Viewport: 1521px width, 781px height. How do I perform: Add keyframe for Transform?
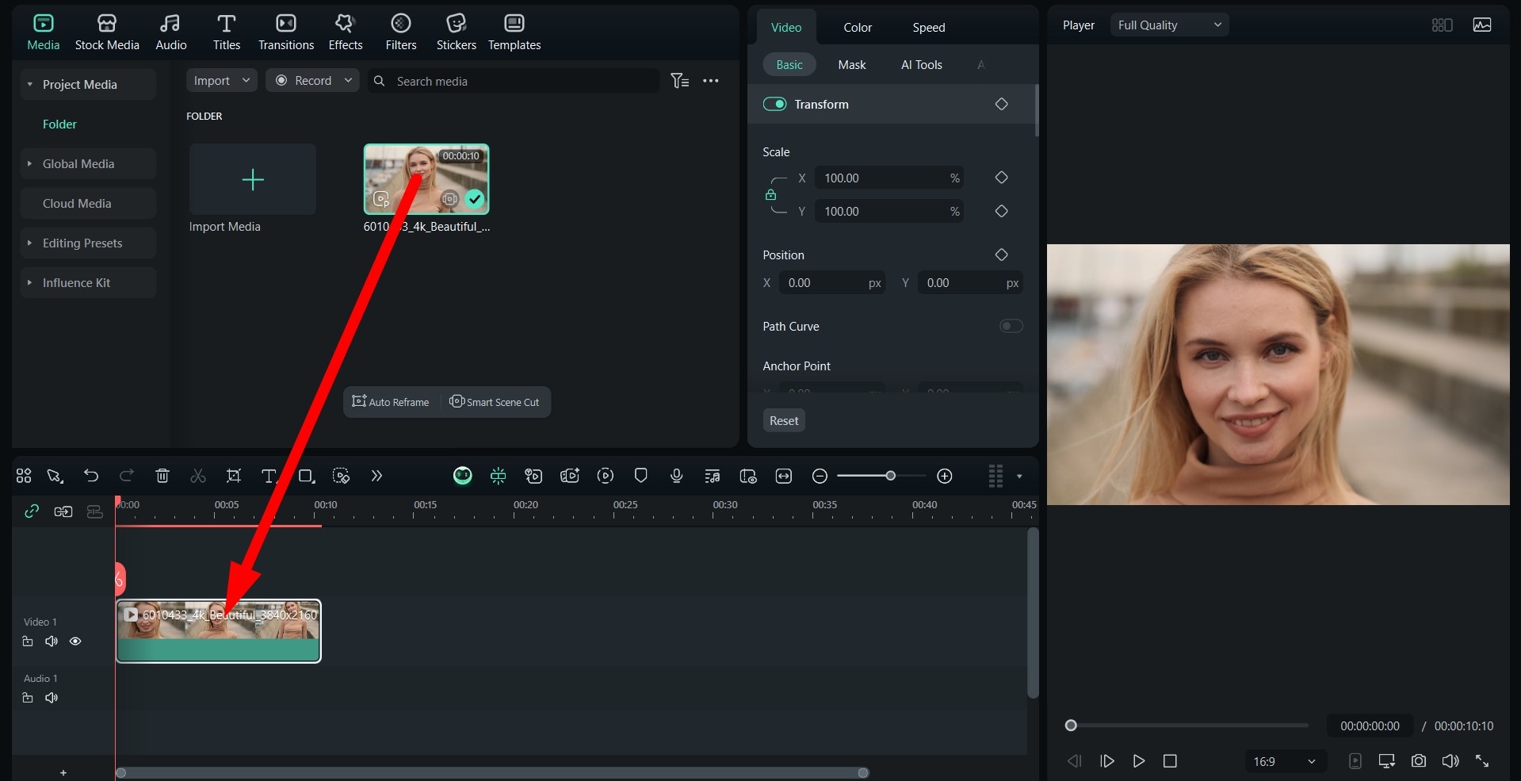pyautogui.click(x=1001, y=104)
